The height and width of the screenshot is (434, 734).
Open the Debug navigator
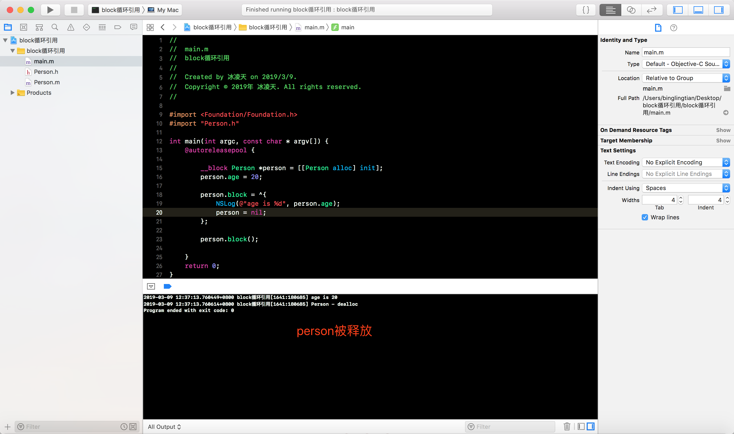point(102,27)
